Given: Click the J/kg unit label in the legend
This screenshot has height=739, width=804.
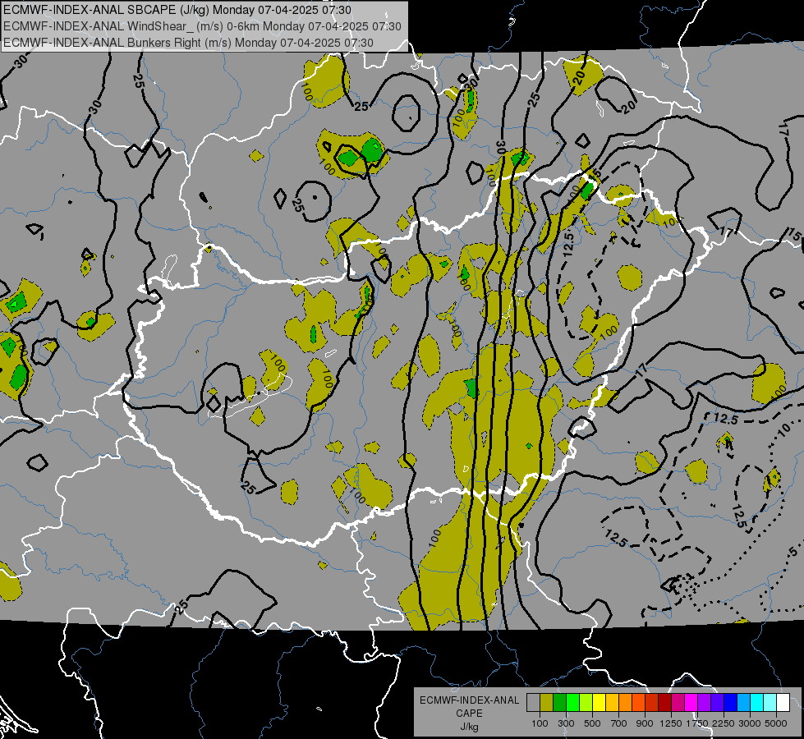Looking at the screenshot, I should coord(469,727).
